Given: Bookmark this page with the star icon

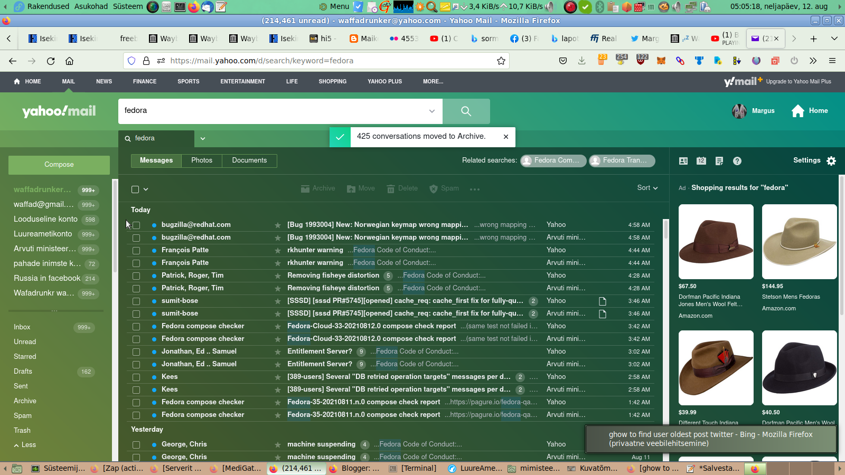Looking at the screenshot, I should pos(501,61).
